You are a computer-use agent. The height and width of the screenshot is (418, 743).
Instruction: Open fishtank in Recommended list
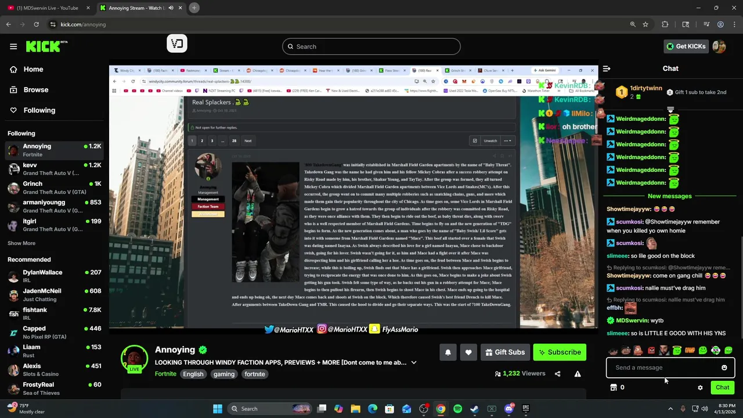pos(55,313)
